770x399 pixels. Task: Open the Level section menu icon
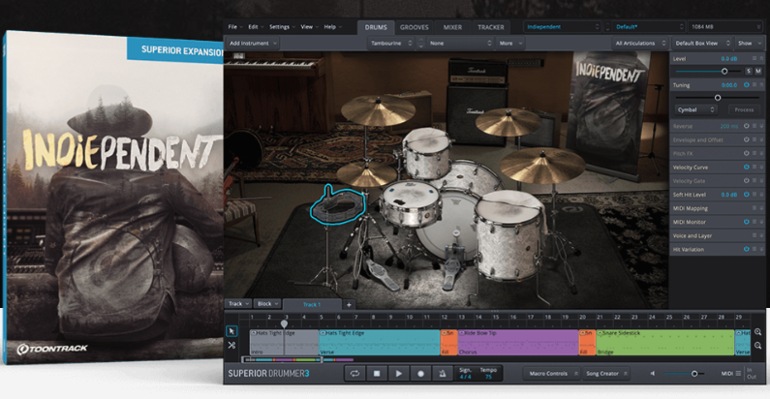[x=755, y=58]
